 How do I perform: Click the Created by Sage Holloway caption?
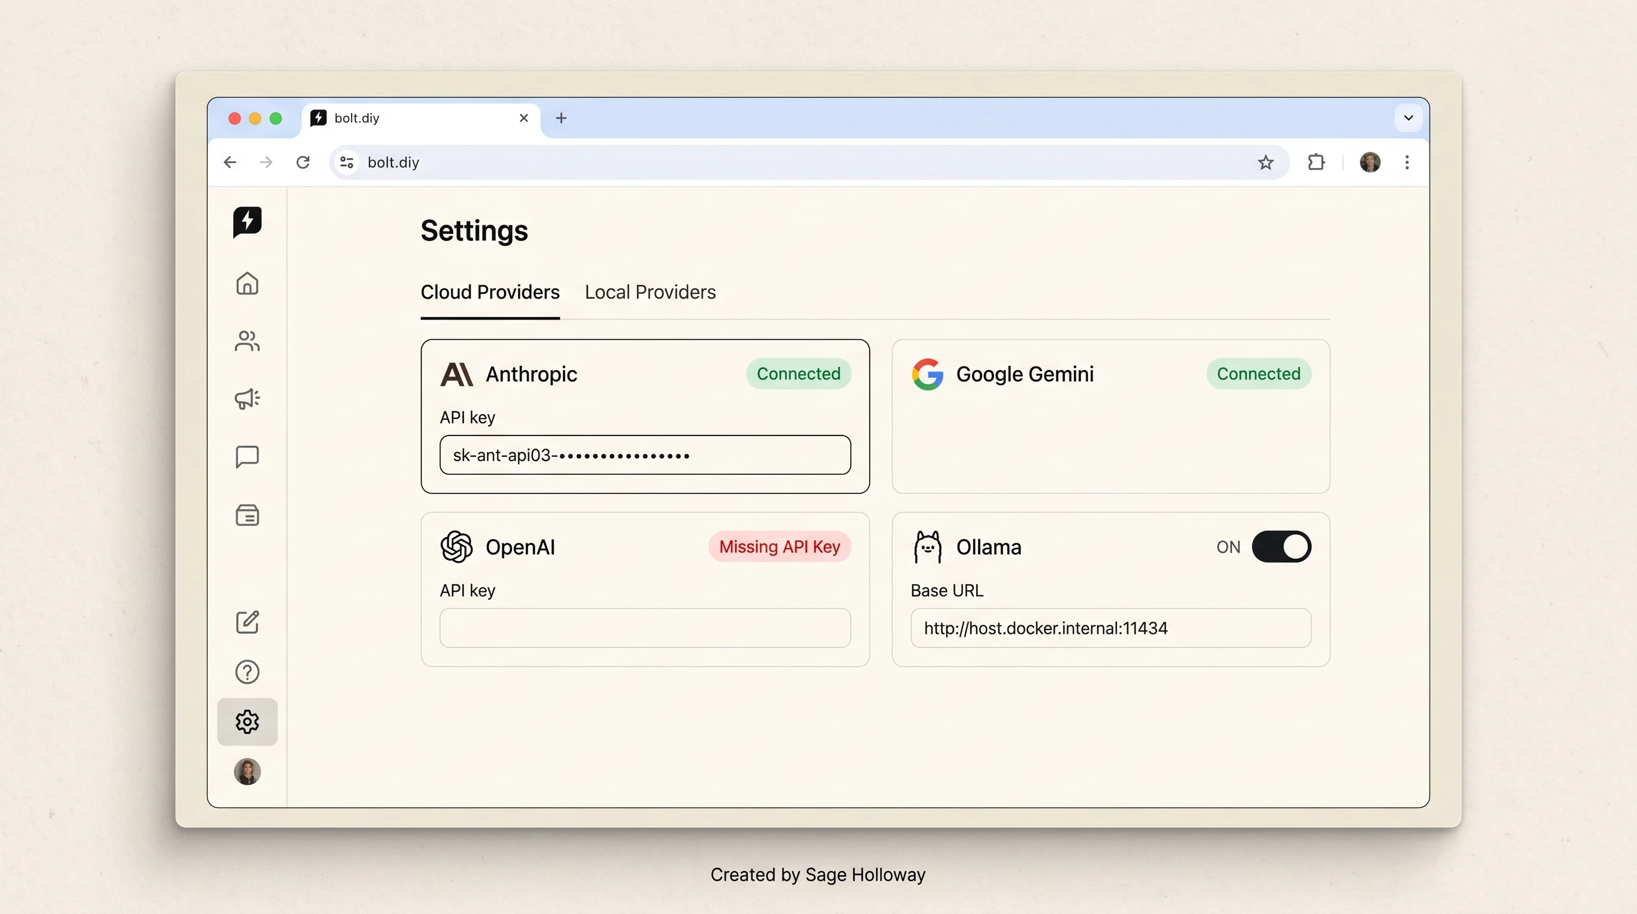[818, 875]
